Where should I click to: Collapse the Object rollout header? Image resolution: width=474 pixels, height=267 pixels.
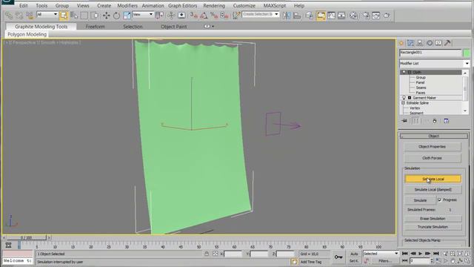click(433, 136)
